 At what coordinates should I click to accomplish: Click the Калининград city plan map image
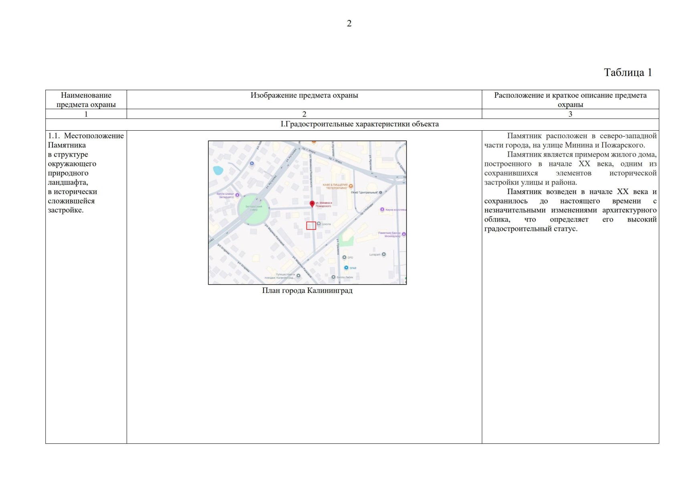click(x=307, y=212)
